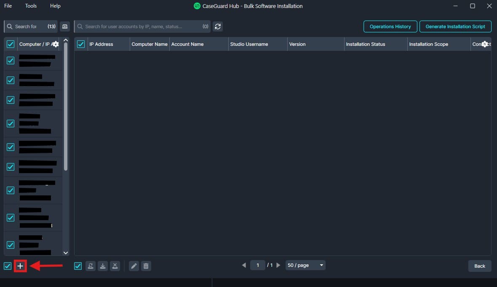
Task: Open the Help menu
Action: click(x=55, y=6)
